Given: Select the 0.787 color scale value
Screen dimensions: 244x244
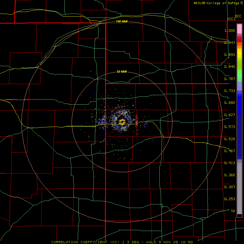Looking at the screenshot, I should pyautogui.click(x=230, y=79).
